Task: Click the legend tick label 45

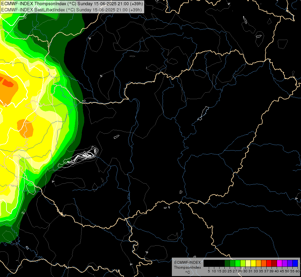Action: (282, 271)
